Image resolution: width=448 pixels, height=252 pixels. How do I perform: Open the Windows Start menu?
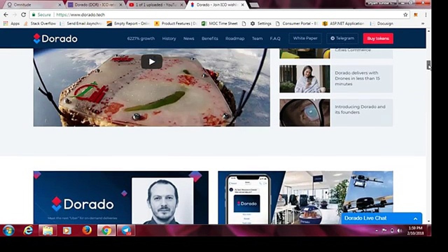[x=8, y=230]
